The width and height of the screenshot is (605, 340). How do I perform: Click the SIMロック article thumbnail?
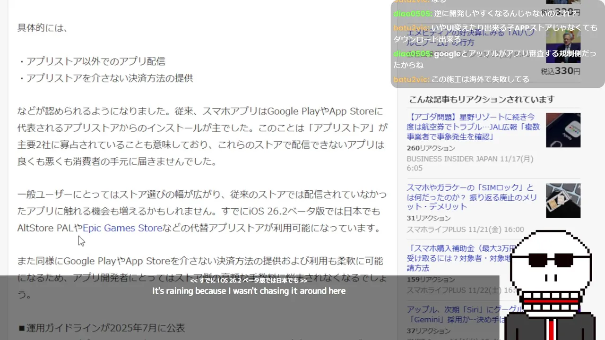[x=563, y=201]
